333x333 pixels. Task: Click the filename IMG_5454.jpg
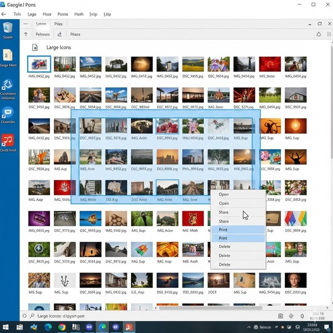tap(270, 292)
